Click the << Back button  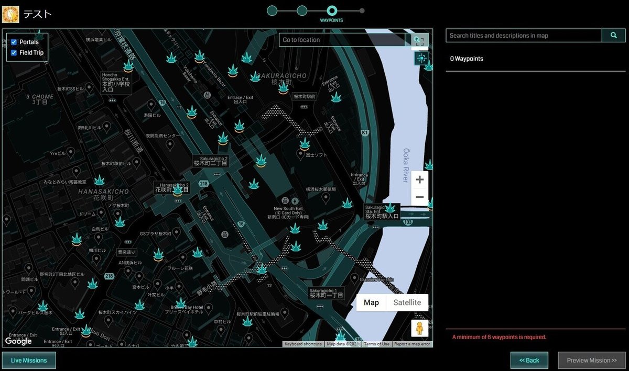(x=529, y=360)
